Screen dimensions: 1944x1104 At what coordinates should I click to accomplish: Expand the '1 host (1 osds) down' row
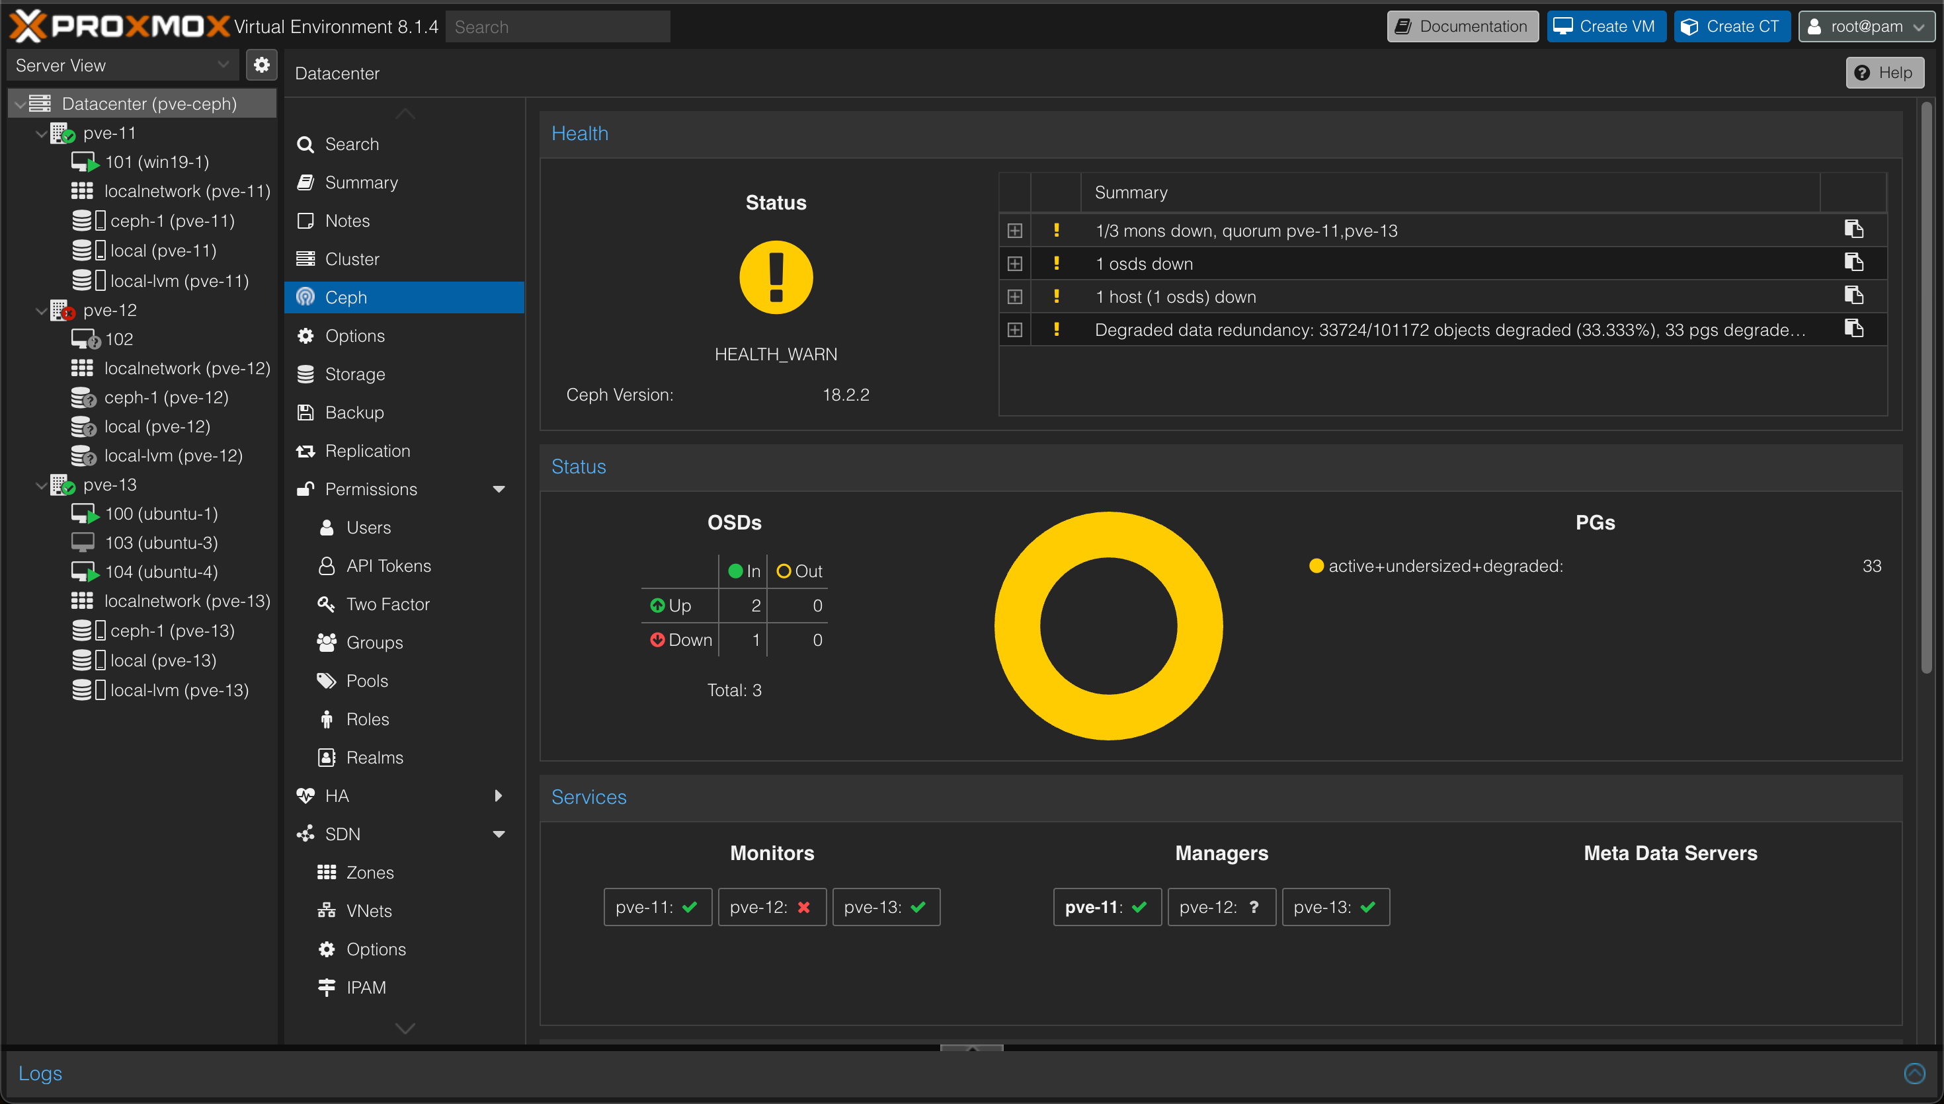pos(1014,296)
